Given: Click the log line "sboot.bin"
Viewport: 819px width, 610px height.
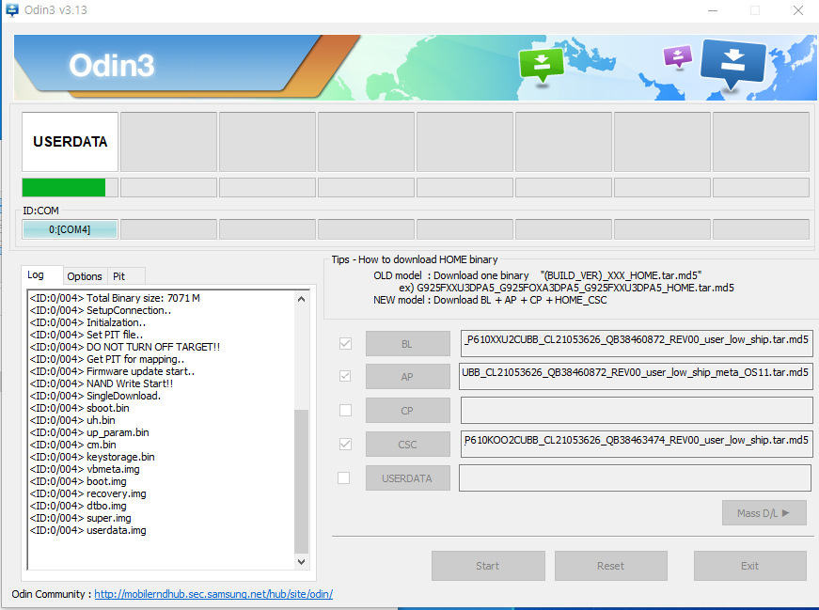Looking at the screenshot, I should click(79, 408).
